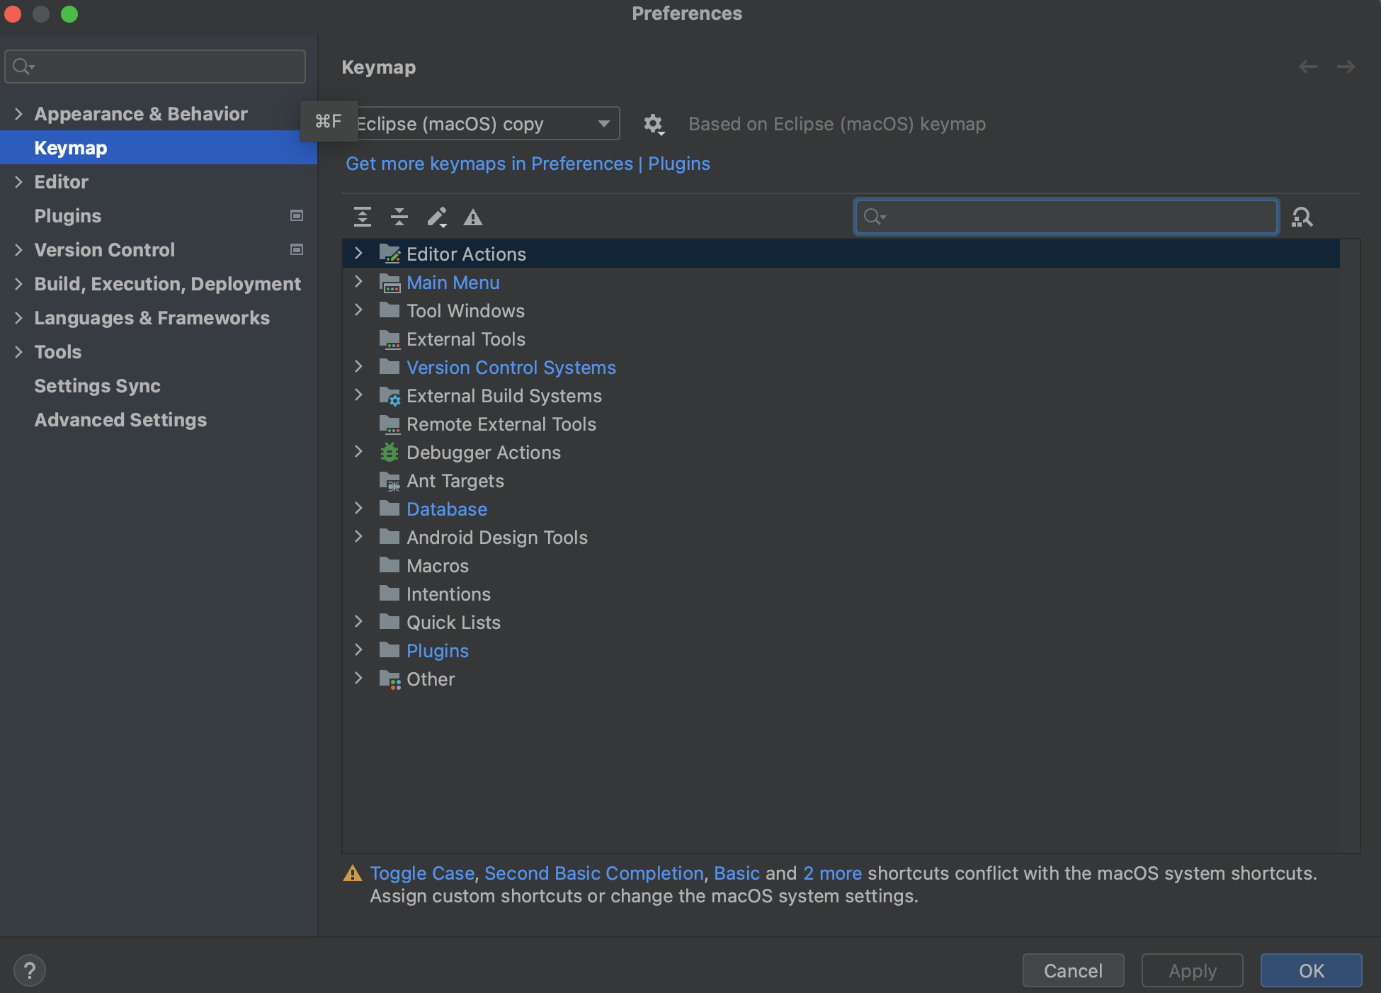Click the forward navigation arrow
This screenshot has width=1381, height=993.
pos(1346,67)
